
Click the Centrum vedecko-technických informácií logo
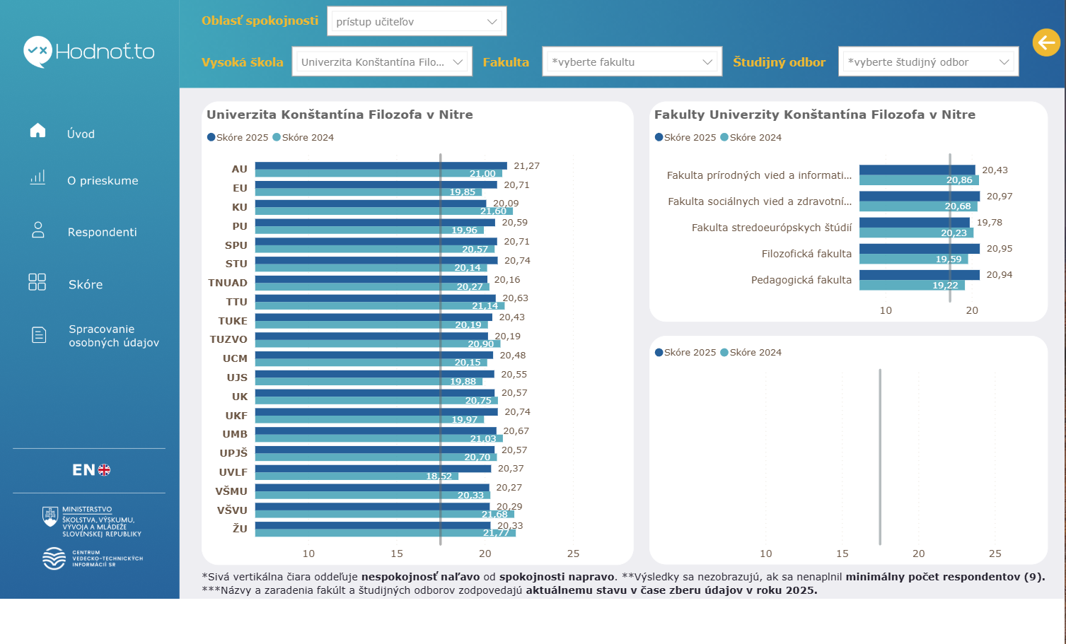(92, 558)
